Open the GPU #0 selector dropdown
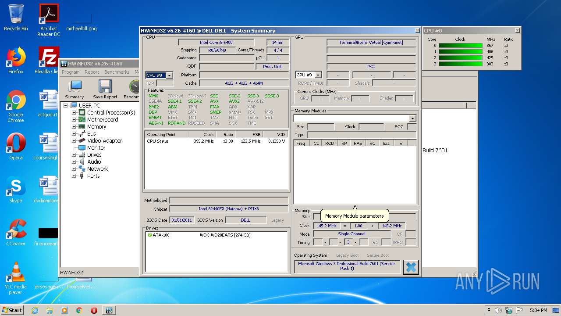The height and width of the screenshot is (316, 561). coord(318,75)
